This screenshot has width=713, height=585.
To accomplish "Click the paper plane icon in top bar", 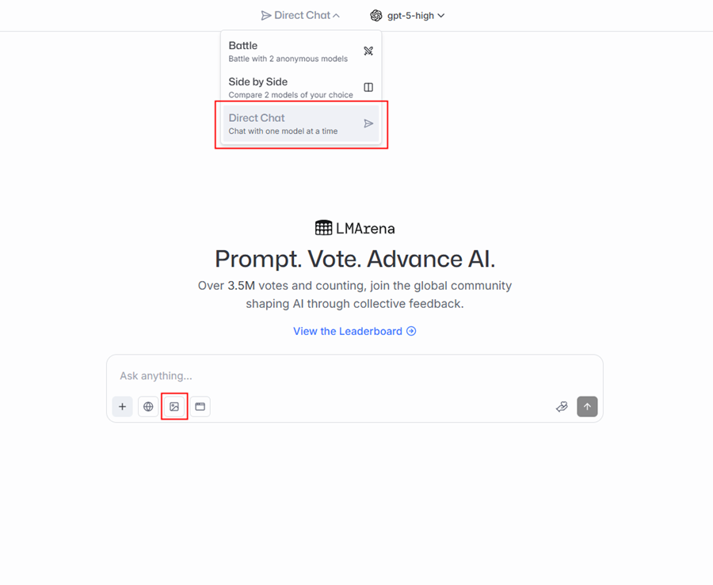I will 266,16.
